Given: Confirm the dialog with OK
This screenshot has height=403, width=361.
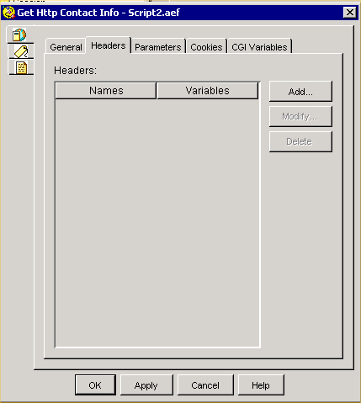Looking at the screenshot, I should tap(95, 385).
